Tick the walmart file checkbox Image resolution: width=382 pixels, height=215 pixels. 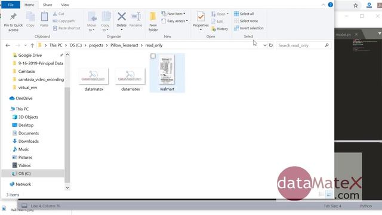click(153, 56)
